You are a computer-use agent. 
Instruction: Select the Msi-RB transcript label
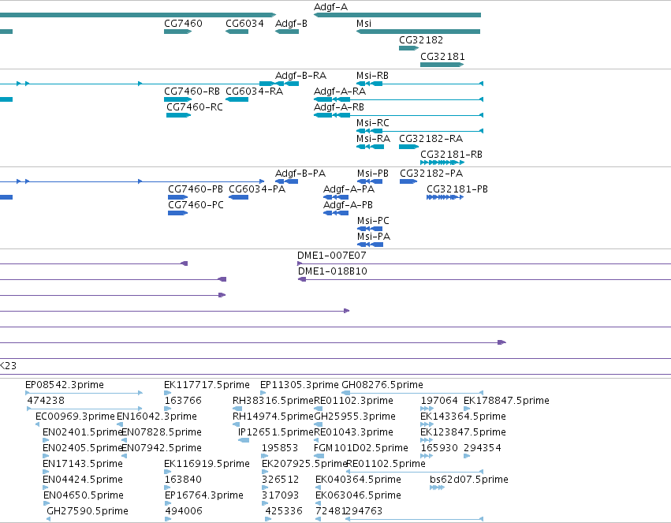tap(372, 76)
